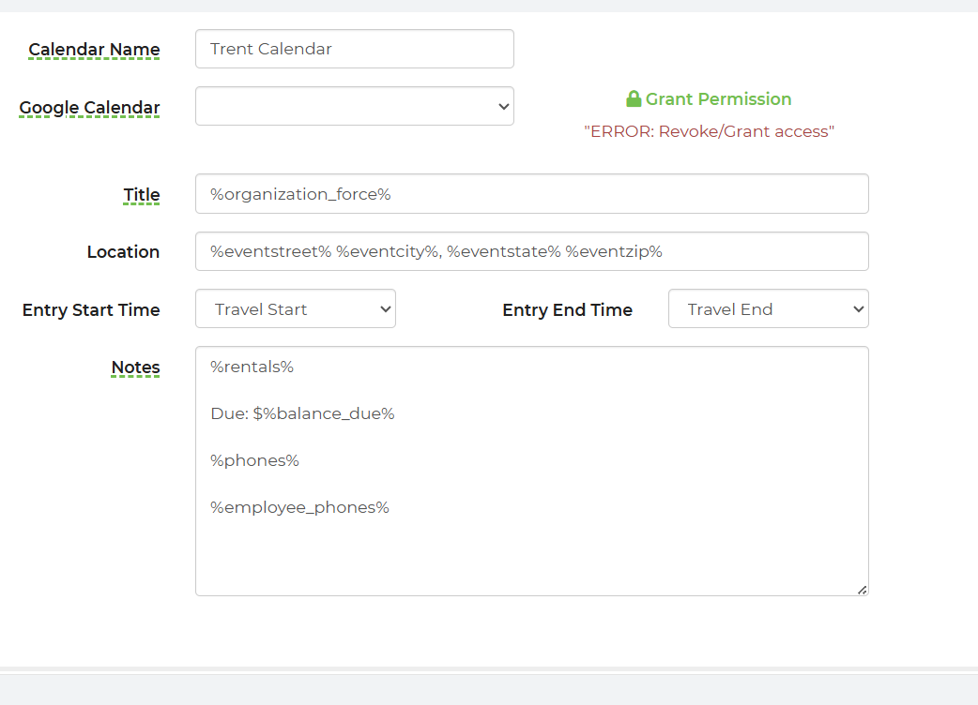
Task: Place cursor on %rentals% line in Notes
Action: (x=252, y=367)
